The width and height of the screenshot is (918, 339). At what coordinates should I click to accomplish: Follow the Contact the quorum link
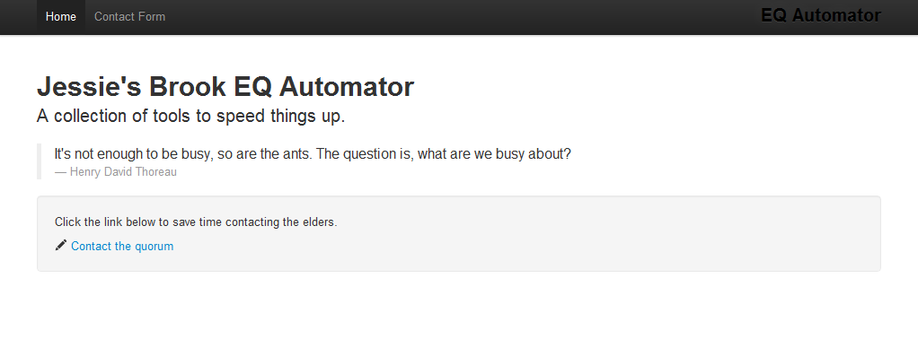point(122,246)
